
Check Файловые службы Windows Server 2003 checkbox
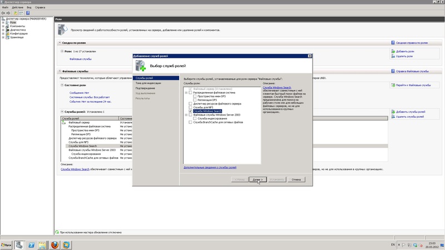pos(190,115)
